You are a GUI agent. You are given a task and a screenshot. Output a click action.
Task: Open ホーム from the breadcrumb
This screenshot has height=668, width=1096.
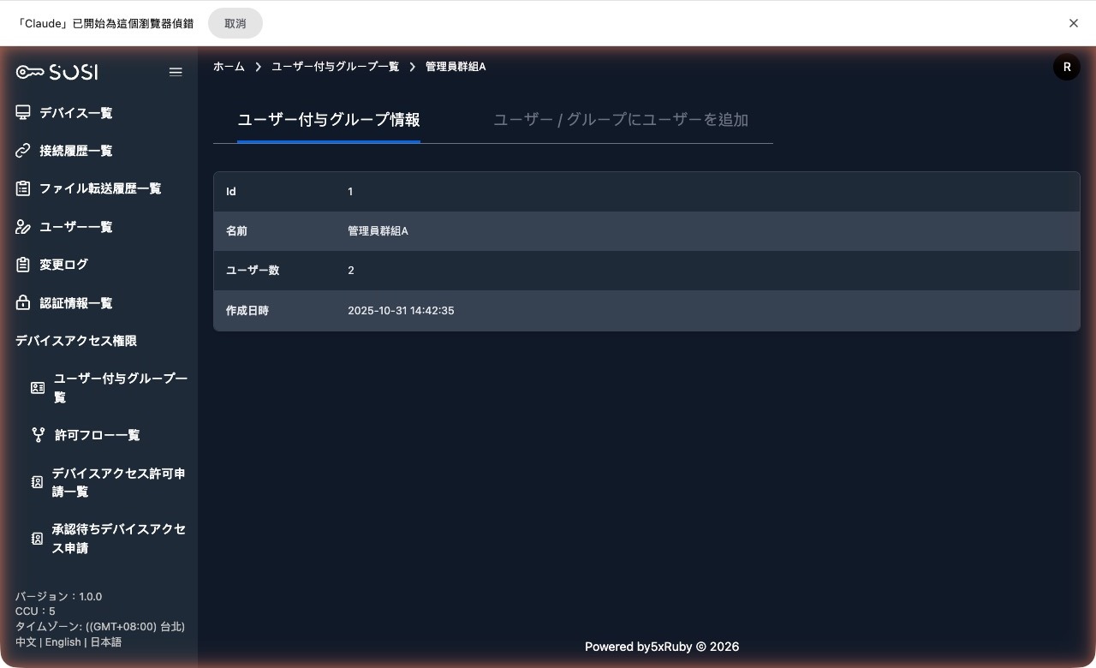(x=229, y=66)
